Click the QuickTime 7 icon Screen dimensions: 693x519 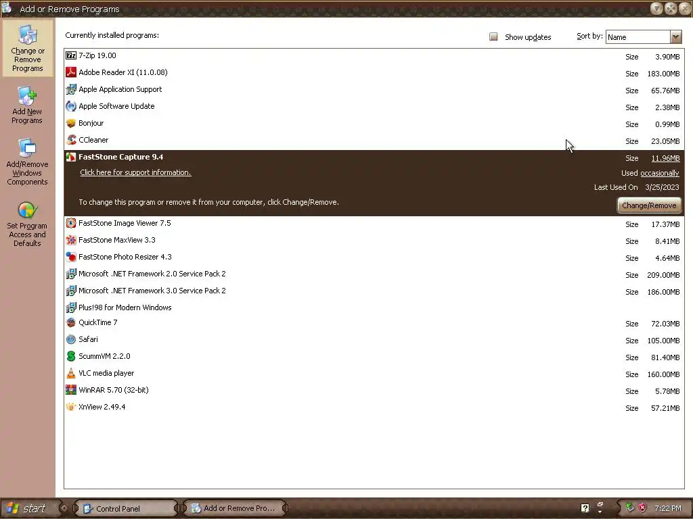coord(70,322)
